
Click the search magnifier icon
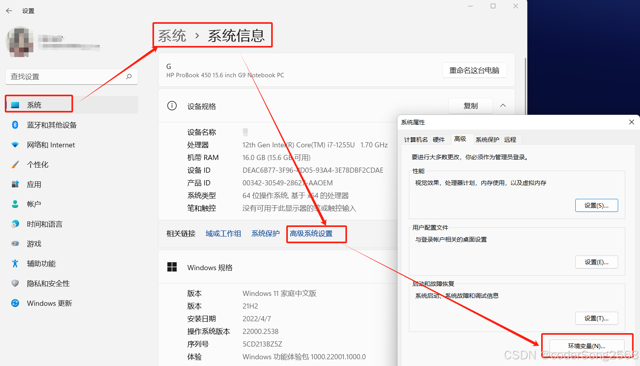point(129,76)
